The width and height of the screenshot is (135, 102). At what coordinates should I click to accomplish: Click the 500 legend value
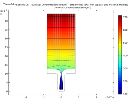(125, 43)
